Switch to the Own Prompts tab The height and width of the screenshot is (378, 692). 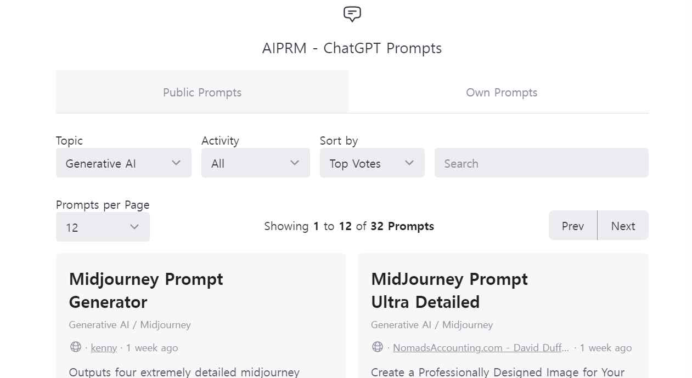click(x=502, y=92)
